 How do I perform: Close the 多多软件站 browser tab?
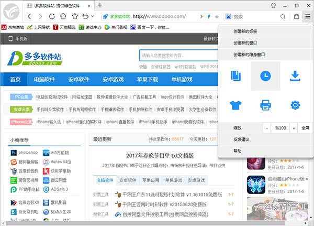click(x=89, y=6)
